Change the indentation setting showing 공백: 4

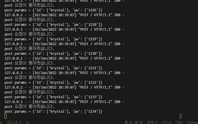(x=152, y=122)
